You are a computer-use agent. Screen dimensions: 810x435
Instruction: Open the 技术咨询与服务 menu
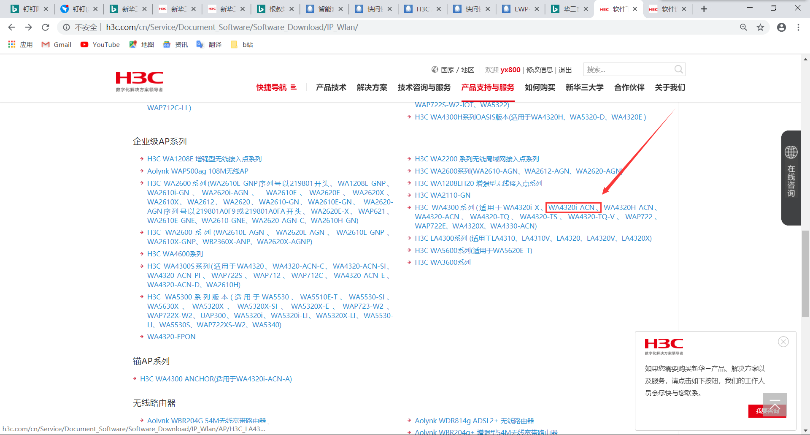tap(424, 87)
